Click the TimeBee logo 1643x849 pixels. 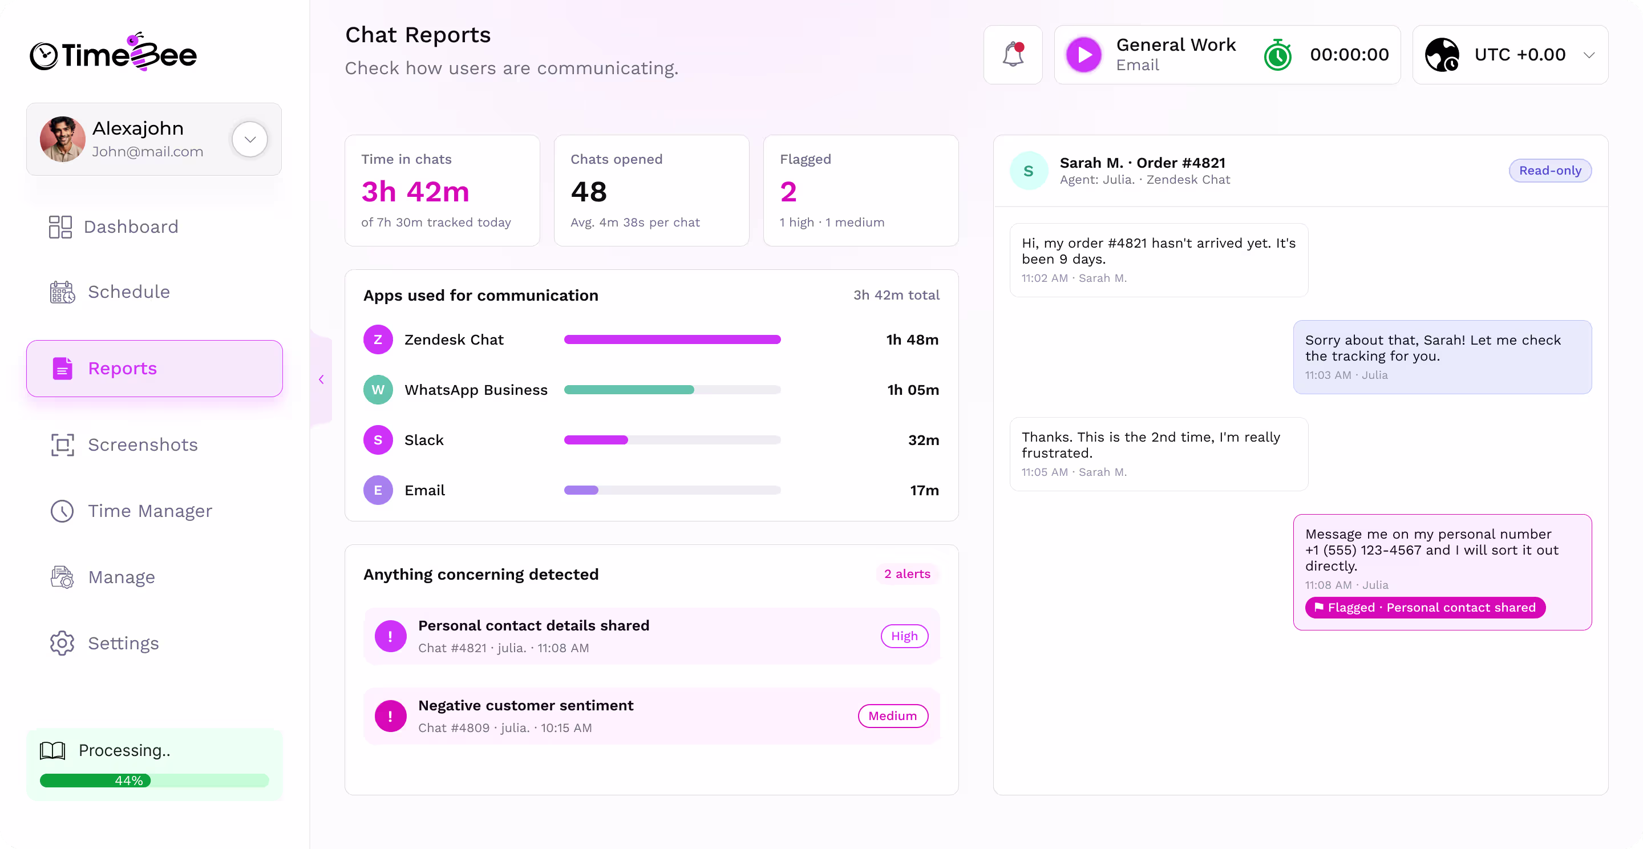pos(114,52)
